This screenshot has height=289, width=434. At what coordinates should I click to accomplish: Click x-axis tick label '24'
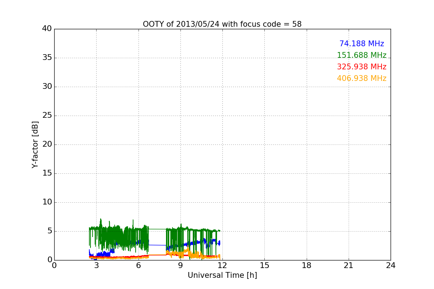pos(391,266)
